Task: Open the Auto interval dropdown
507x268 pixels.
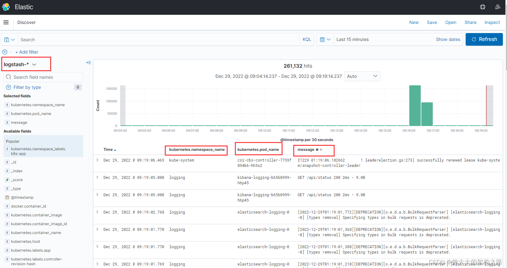Action: [362, 76]
